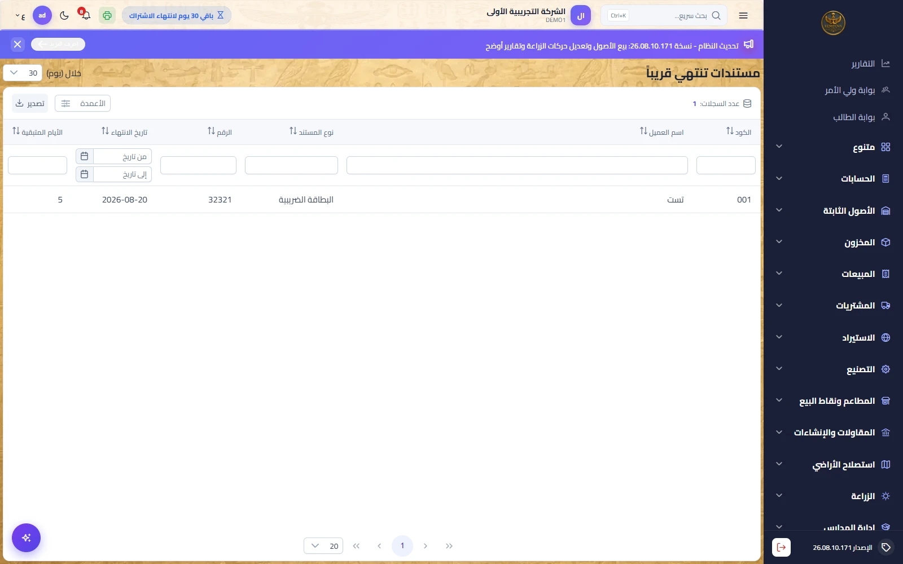Expand the 'الزراعة' sidebar section

pyautogui.click(x=833, y=496)
